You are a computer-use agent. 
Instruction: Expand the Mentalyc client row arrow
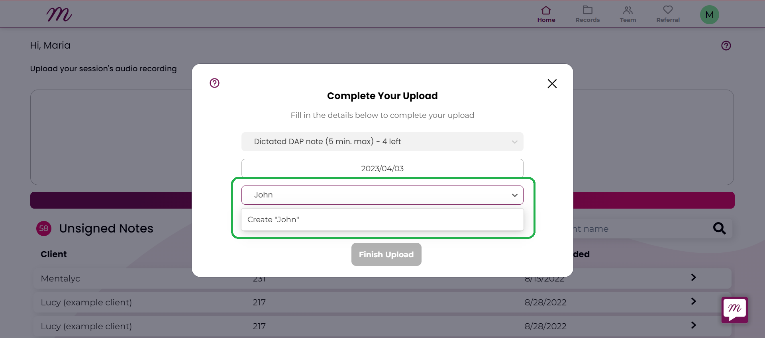click(693, 277)
